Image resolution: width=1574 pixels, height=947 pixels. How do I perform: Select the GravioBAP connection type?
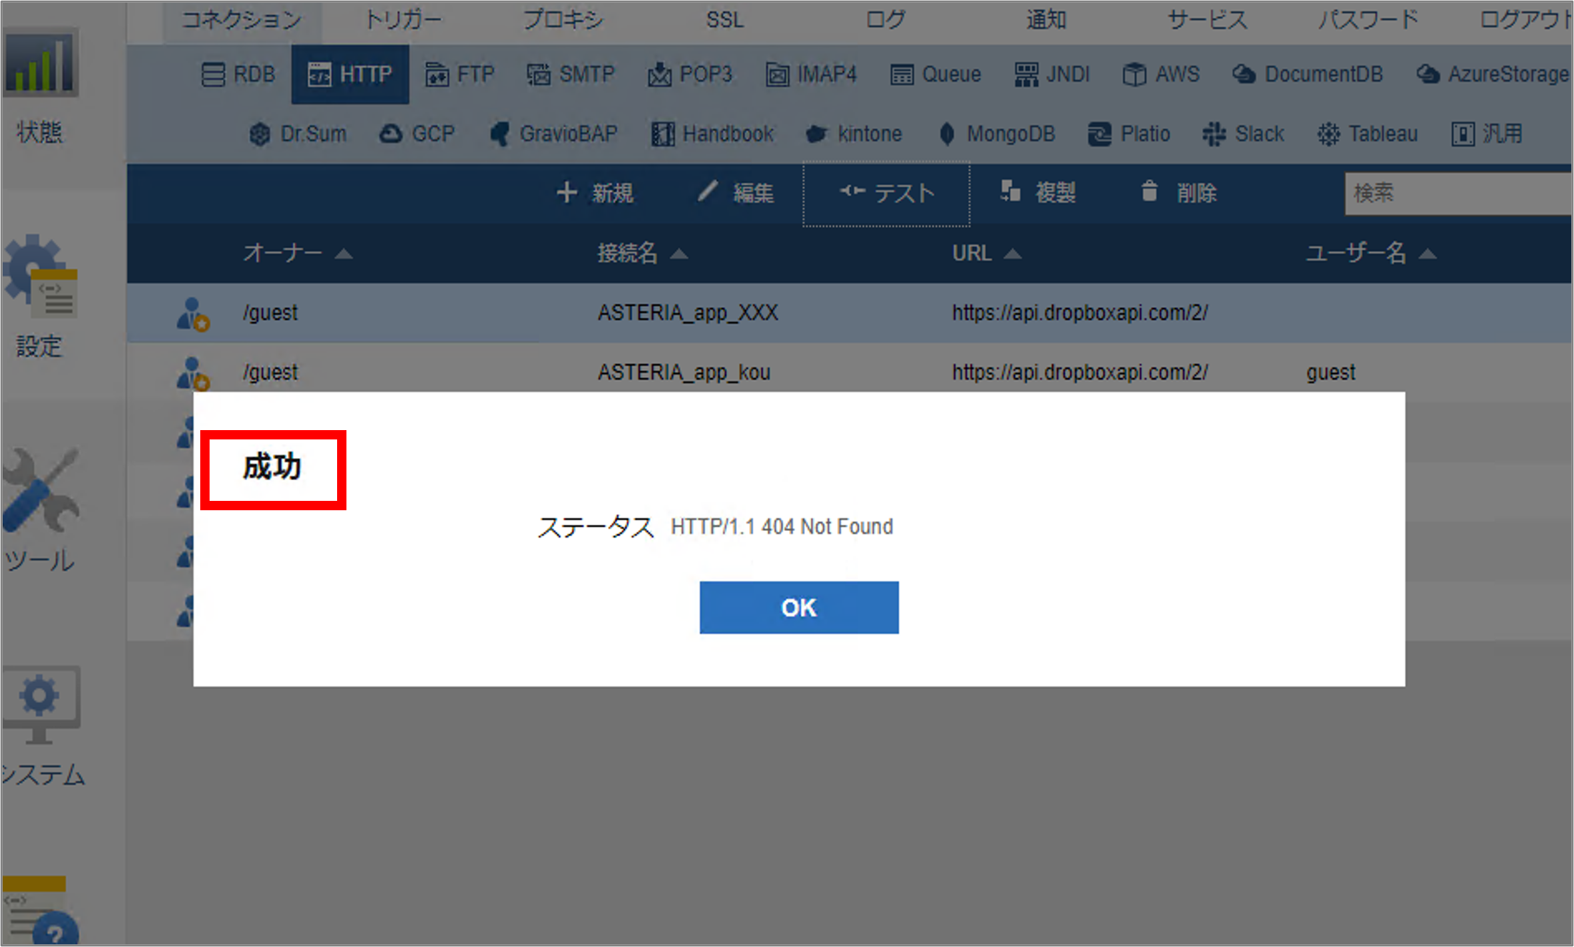point(554,134)
